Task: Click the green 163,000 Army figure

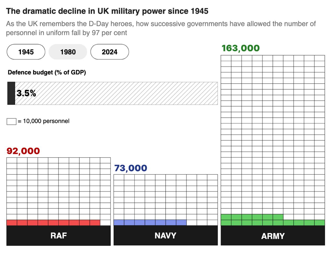Action: pyautogui.click(x=241, y=48)
